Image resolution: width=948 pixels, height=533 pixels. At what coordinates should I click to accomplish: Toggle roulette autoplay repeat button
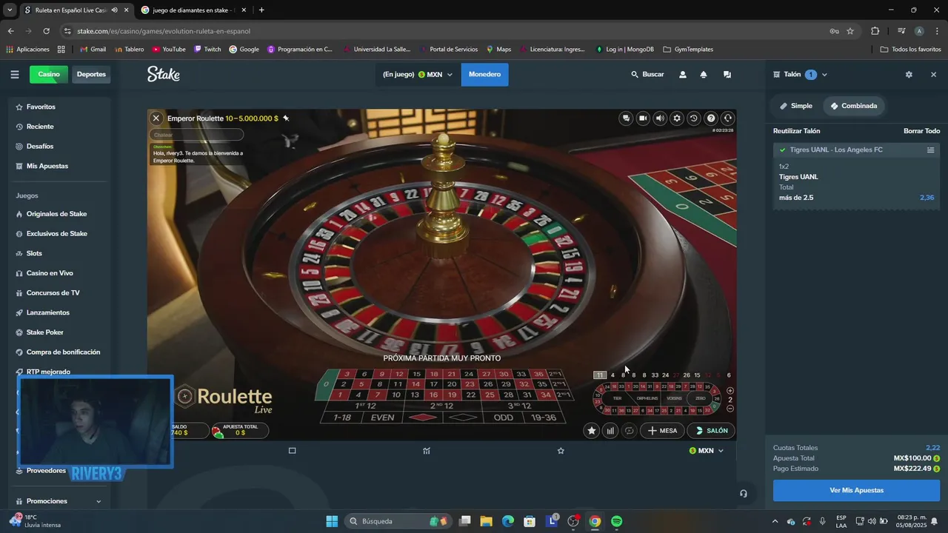(630, 430)
